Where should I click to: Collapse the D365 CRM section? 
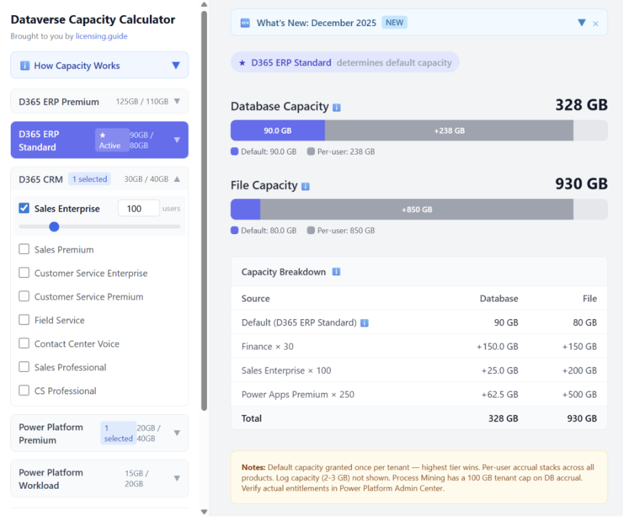click(177, 179)
